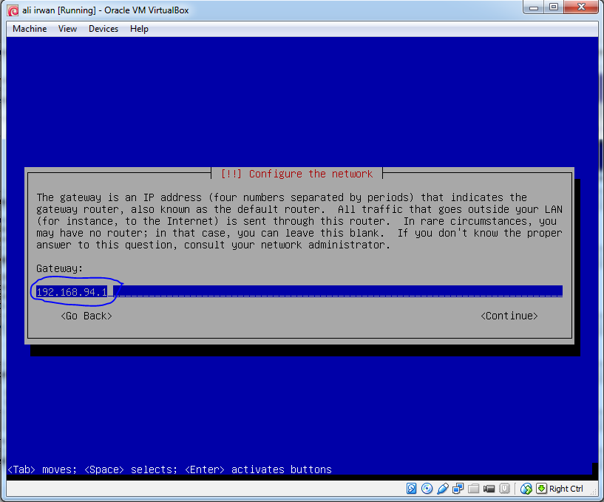Open the View menu
Viewport: 604px width, 502px height.
coord(67,29)
